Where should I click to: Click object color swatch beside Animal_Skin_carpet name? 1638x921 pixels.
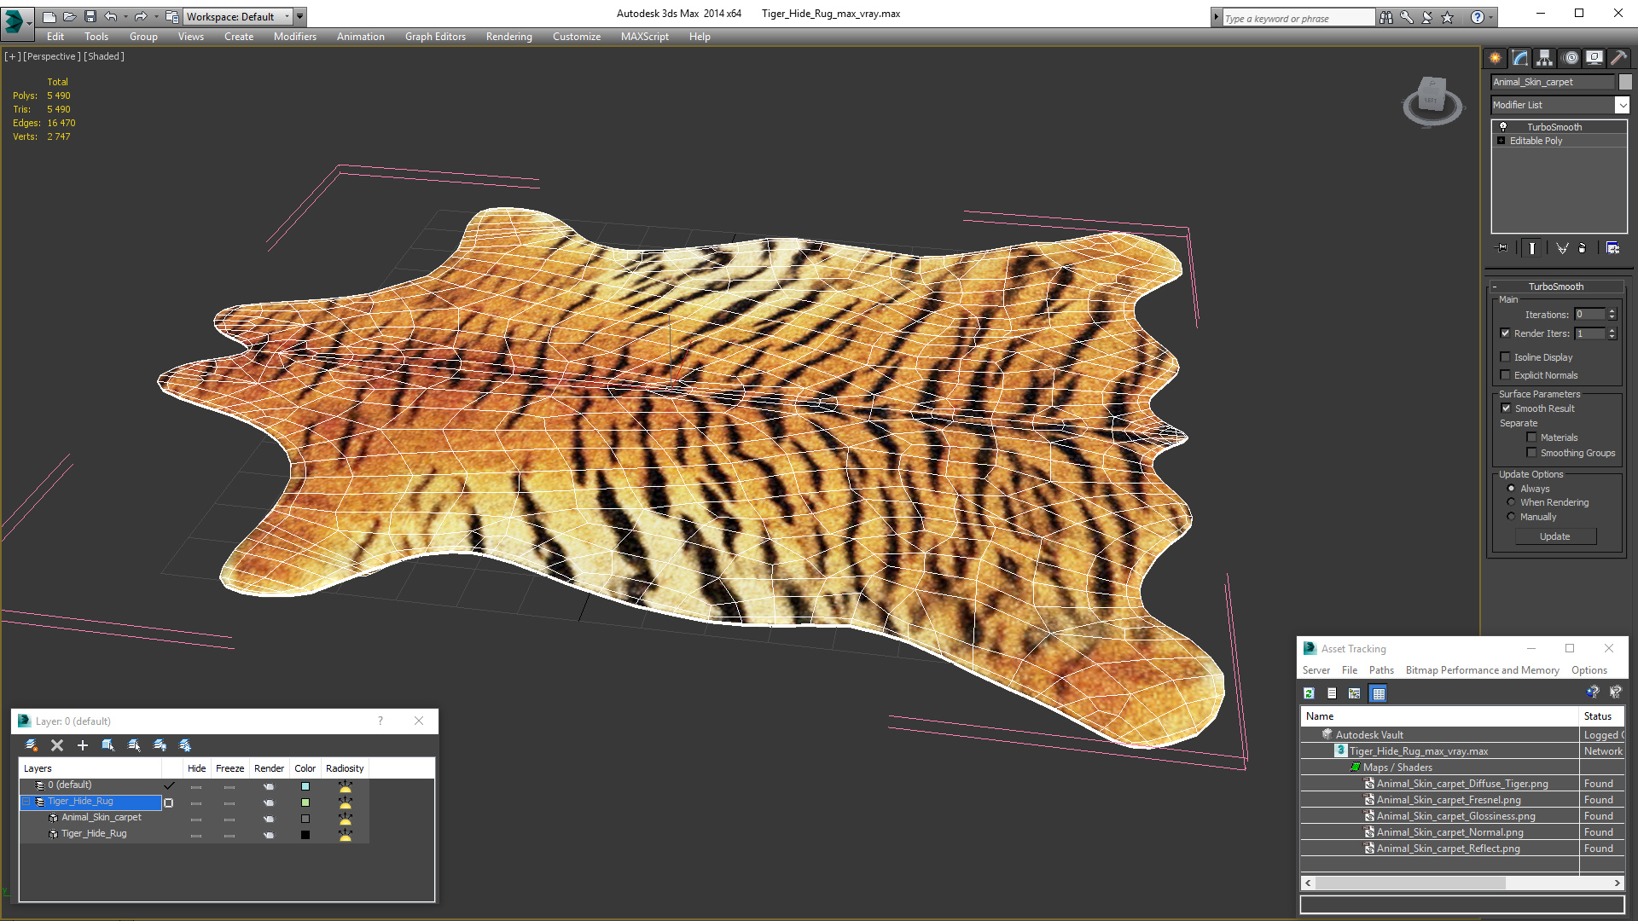point(1625,82)
